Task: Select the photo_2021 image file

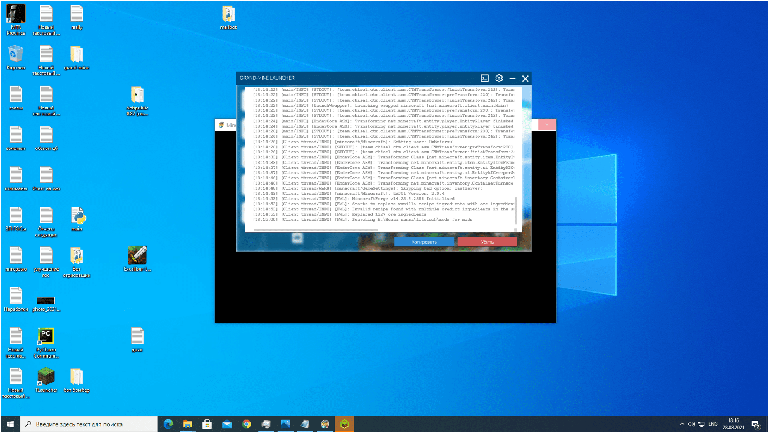Action: 46,304
